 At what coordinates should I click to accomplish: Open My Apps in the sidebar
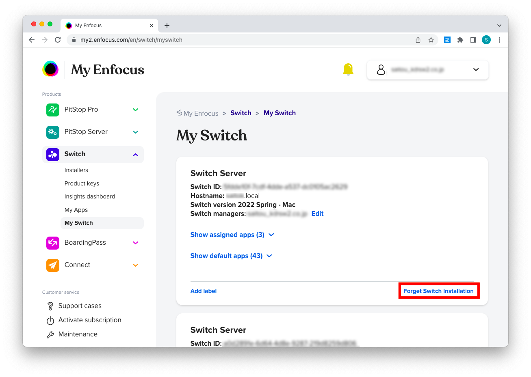click(x=76, y=210)
